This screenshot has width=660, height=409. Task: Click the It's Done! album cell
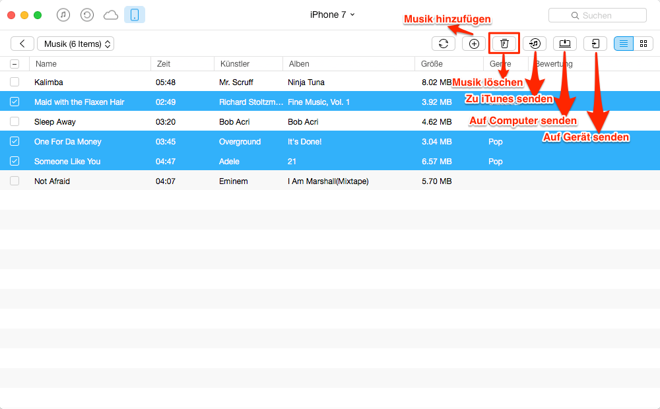coord(305,142)
